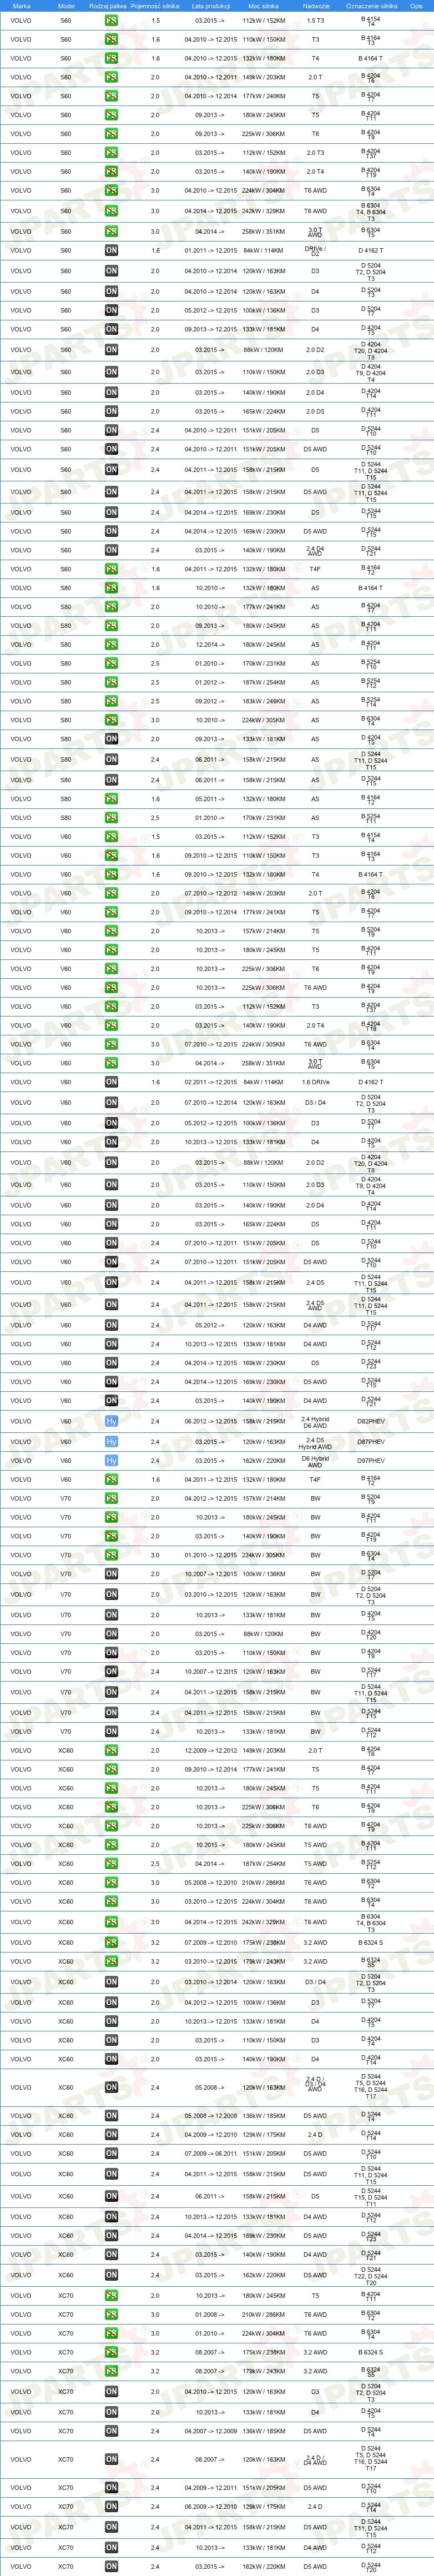The image size is (434, 2576).
Task: Click PB icon in XC60 175kW / 238KM row
Action: [111, 1943]
